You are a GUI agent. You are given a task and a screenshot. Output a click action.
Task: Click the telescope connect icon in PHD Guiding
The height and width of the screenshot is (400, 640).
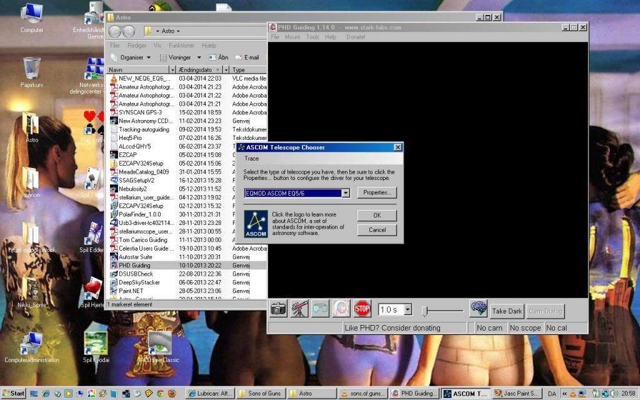pos(299,309)
